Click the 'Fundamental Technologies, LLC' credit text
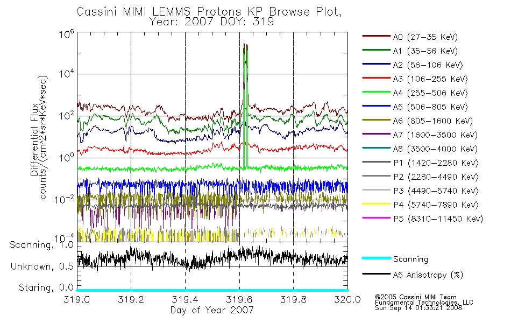The height and width of the screenshot is (323, 511). 424,302
